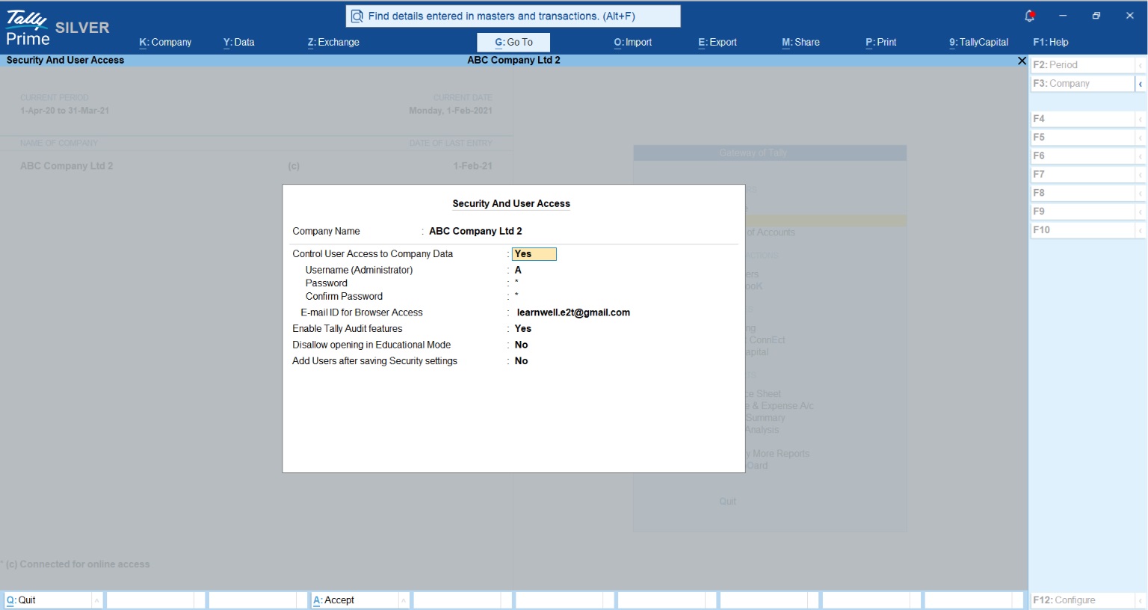Click the learnwell.e2t@gmail.com email field
This screenshot has width=1148, height=610.
[573, 312]
